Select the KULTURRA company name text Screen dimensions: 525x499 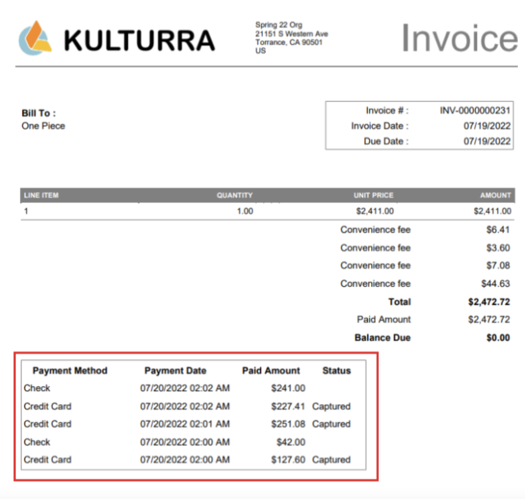(x=139, y=40)
